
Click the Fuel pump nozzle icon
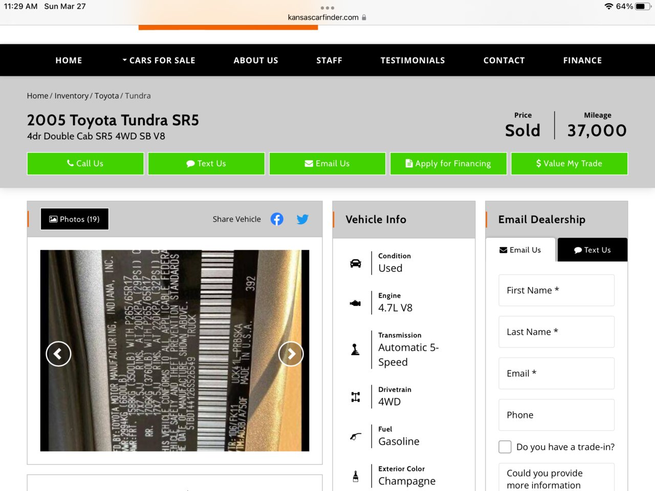pos(356,437)
